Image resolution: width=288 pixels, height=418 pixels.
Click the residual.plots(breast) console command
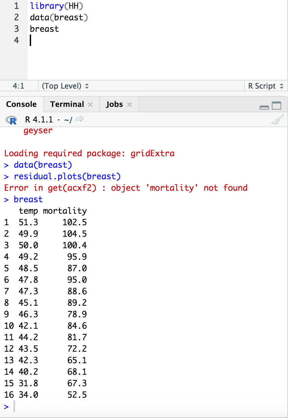tap(67, 176)
